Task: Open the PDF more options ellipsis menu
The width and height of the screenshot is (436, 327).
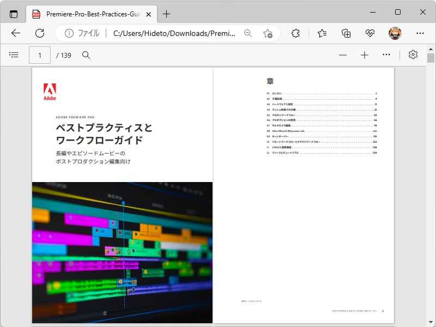Action: pos(386,55)
